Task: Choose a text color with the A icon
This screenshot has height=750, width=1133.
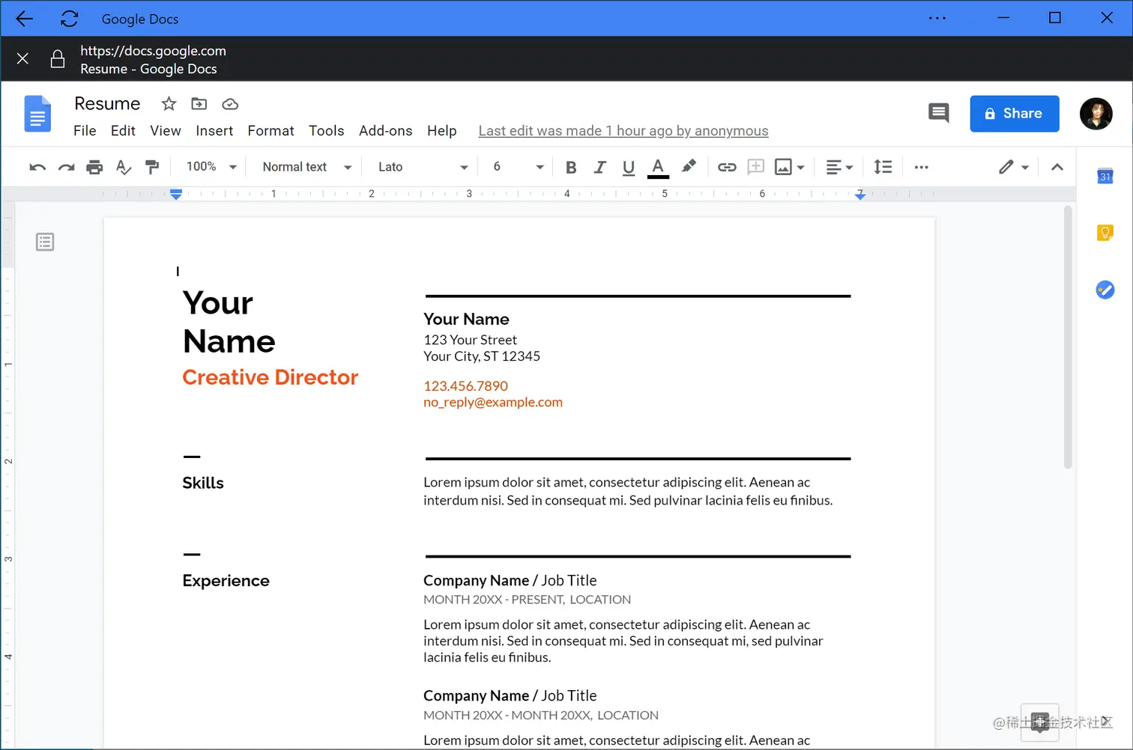Action: coord(658,167)
